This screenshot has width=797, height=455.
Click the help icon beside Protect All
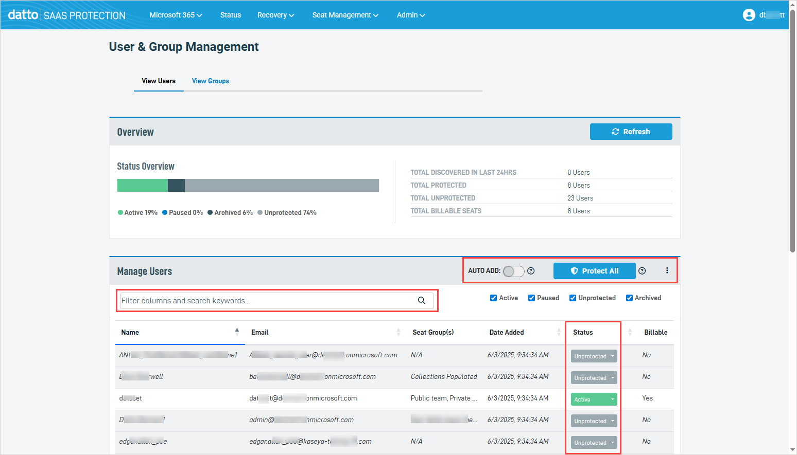(x=642, y=271)
